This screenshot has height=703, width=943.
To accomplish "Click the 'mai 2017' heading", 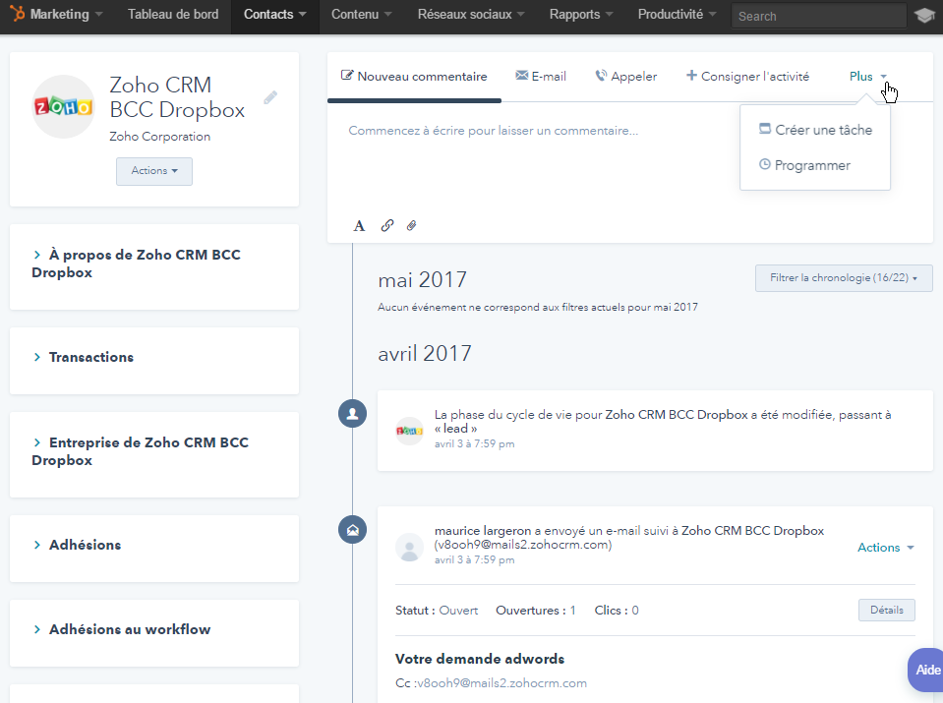I will (x=422, y=279).
